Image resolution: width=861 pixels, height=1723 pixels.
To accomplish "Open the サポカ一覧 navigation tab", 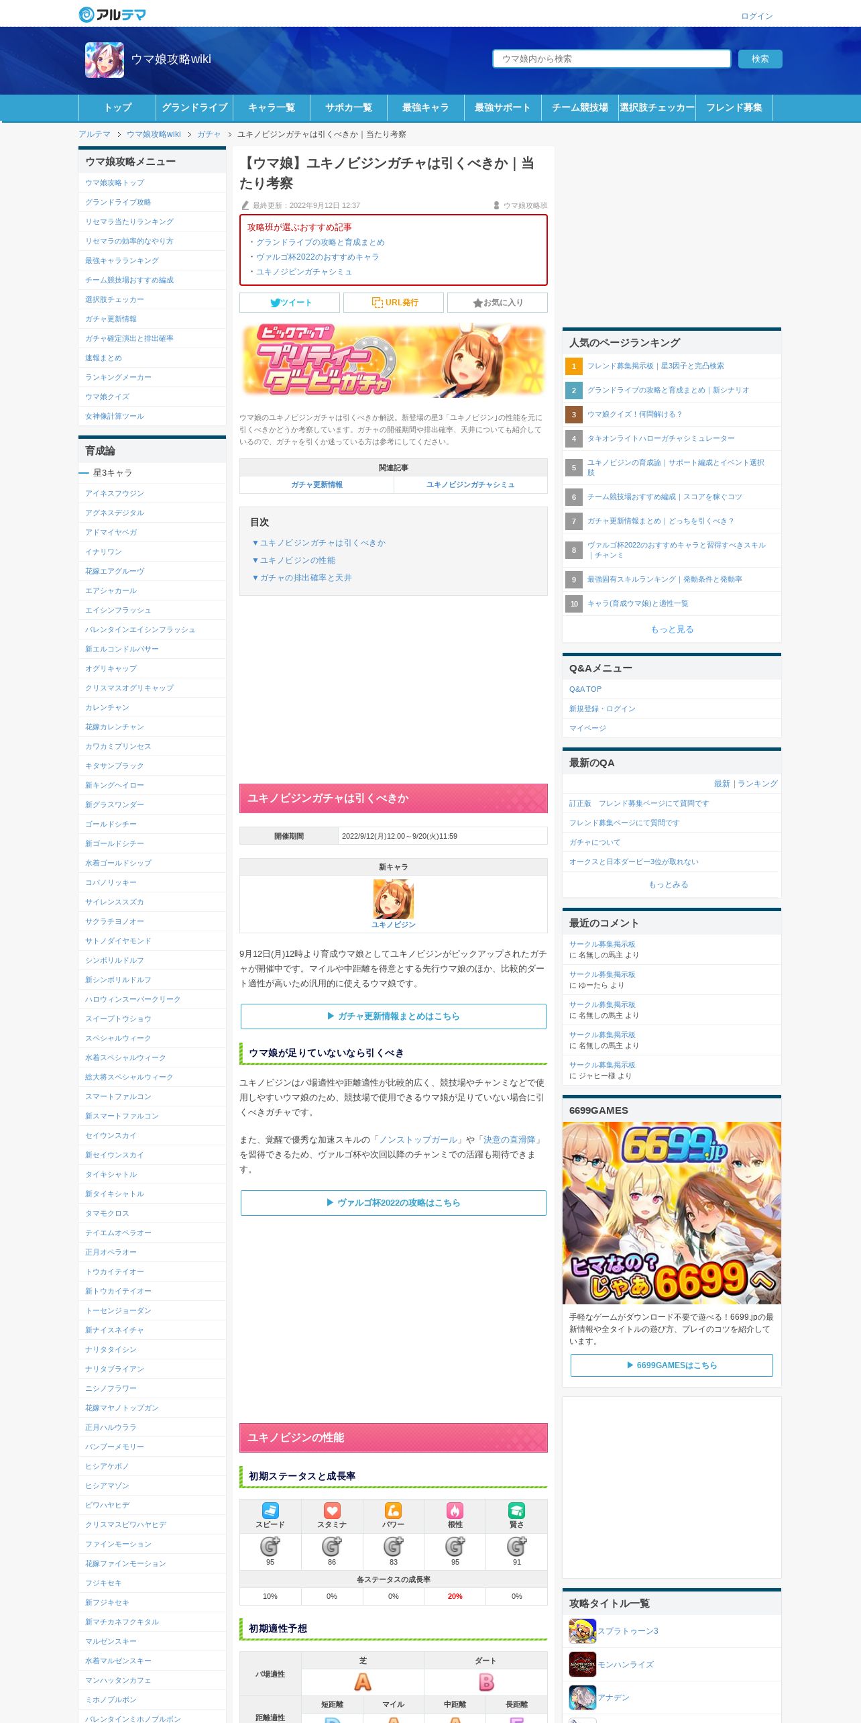I will 349,107.
